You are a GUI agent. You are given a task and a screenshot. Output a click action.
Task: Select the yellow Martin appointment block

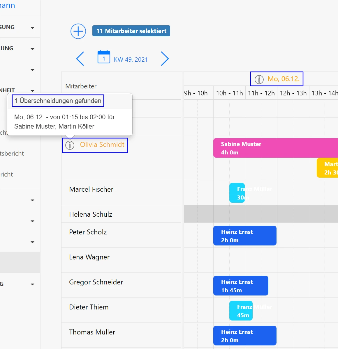(x=327, y=168)
